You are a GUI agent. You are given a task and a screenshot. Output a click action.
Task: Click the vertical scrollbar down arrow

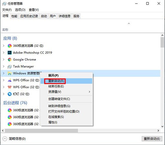[162, 127]
